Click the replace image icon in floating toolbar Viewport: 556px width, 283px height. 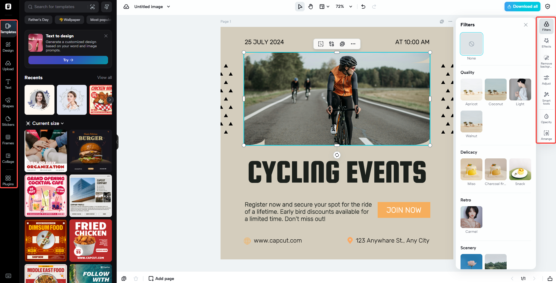click(332, 44)
